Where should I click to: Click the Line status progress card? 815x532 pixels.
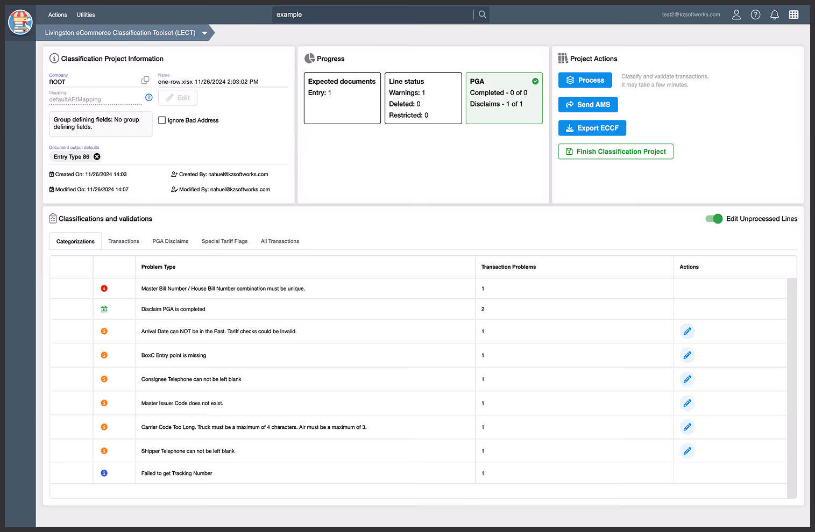[x=423, y=98]
